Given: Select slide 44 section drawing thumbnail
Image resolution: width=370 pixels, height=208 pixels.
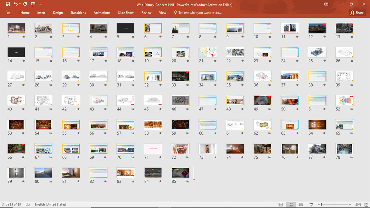Looking at the screenshot, I should pos(126,100).
